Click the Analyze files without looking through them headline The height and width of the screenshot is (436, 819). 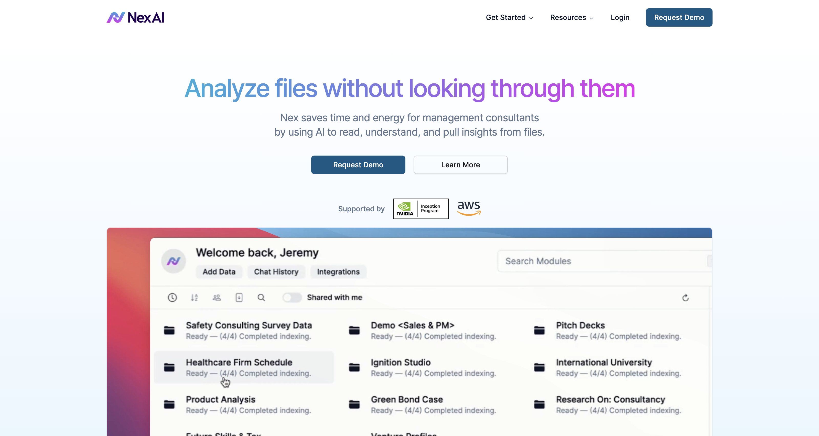coord(409,89)
